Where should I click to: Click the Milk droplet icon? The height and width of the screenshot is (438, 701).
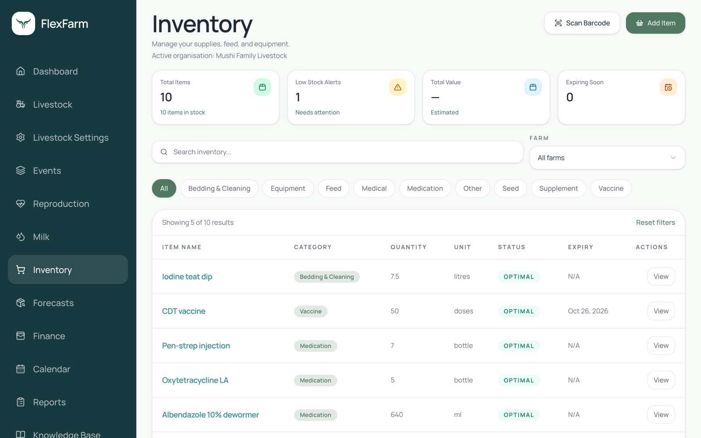(x=21, y=237)
